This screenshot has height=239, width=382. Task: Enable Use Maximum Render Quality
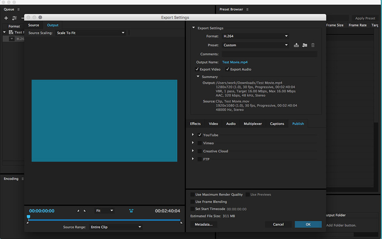(x=193, y=195)
